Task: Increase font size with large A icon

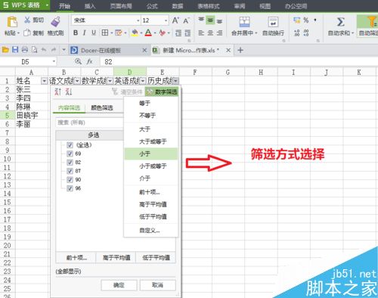Action: click(175, 20)
